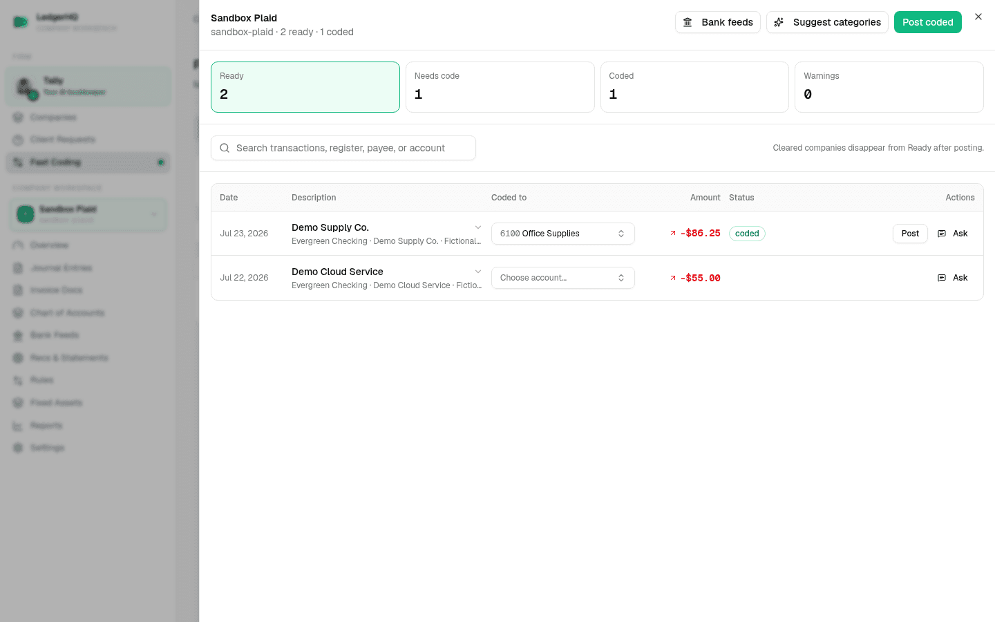Screen dimensions: 995x622
Task: Click the Jul 22, 2026 date cell
Action: tap(244, 278)
